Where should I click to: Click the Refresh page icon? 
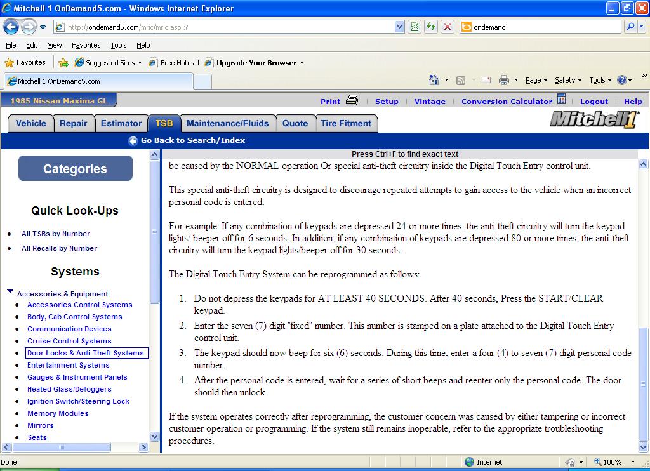click(x=431, y=27)
